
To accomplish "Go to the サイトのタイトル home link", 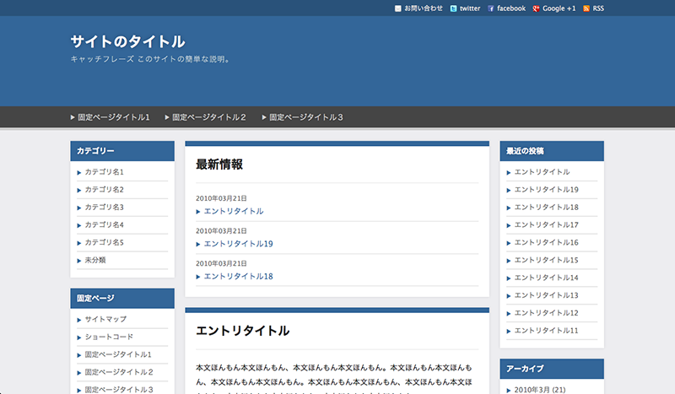I will [x=127, y=41].
